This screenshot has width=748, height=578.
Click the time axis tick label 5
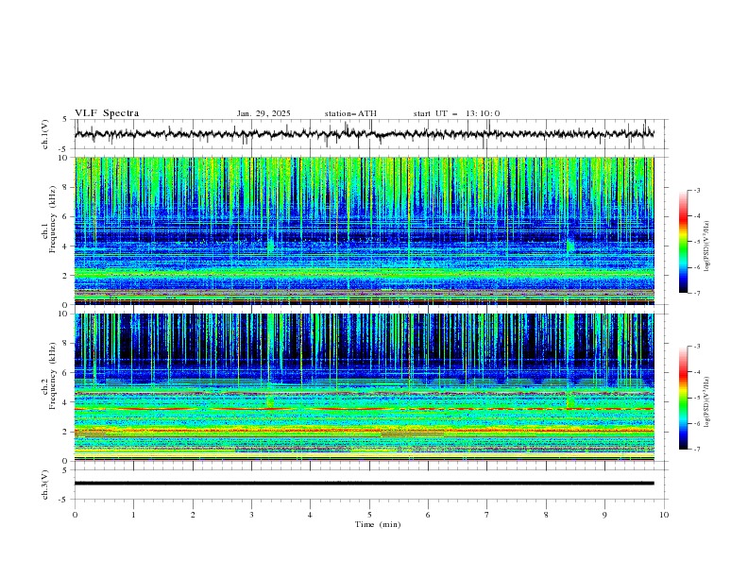369,515
